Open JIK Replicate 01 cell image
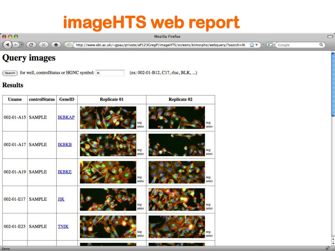The width and height of the screenshot is (335, 251). click(108, 200)
